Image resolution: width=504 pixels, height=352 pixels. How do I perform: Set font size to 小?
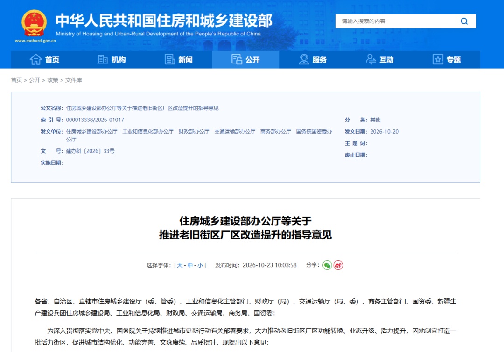click(200, 265)
